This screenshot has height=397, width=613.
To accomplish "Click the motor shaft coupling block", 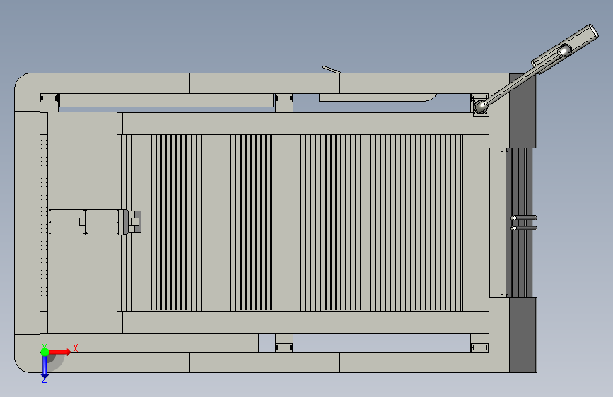I will pos(134,222).
